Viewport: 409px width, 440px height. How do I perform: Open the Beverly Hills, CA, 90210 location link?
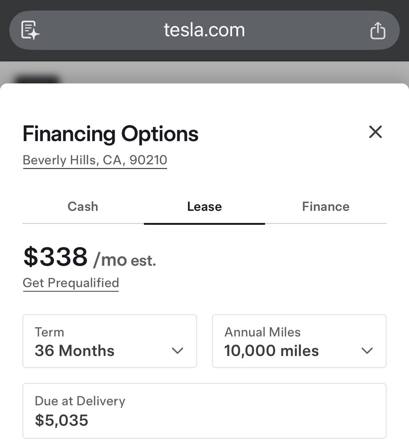95,160
